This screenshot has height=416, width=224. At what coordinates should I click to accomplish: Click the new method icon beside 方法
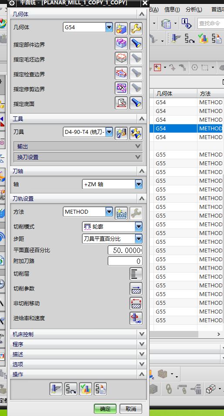point(121,213)
